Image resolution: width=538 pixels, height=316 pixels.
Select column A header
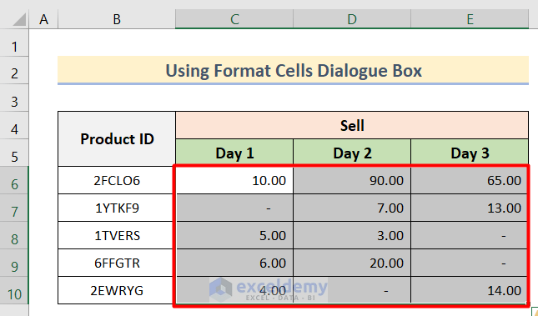coord(43,19)
